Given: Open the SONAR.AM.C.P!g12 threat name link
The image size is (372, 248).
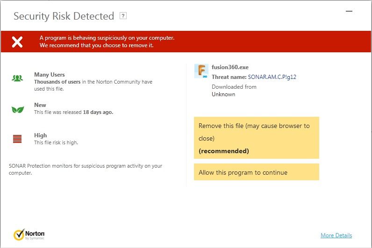Looking at the screenshot, I should coord(272,77).
